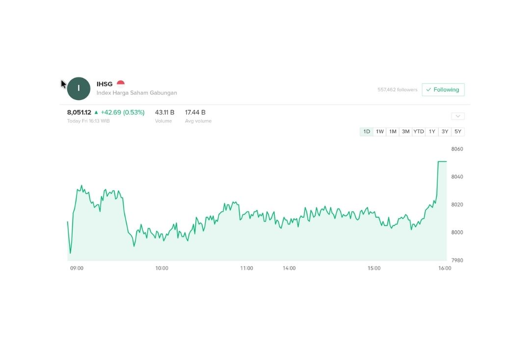Click the 8,051.12 price value
Viewport: 530px width, 353px height.
click(79, 112)
